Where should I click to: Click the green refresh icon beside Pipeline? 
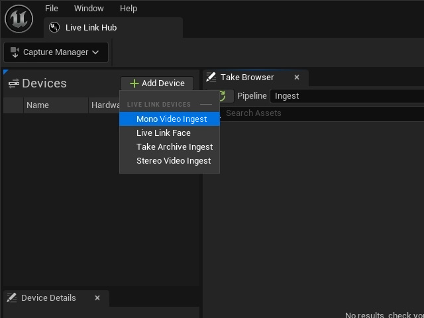point(223,95)
